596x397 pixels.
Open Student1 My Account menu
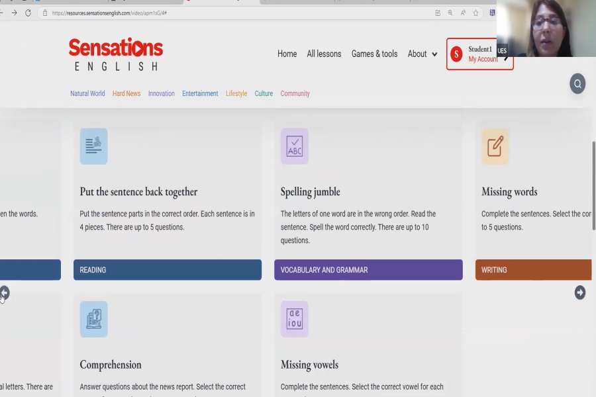click(x=479, y=54)
